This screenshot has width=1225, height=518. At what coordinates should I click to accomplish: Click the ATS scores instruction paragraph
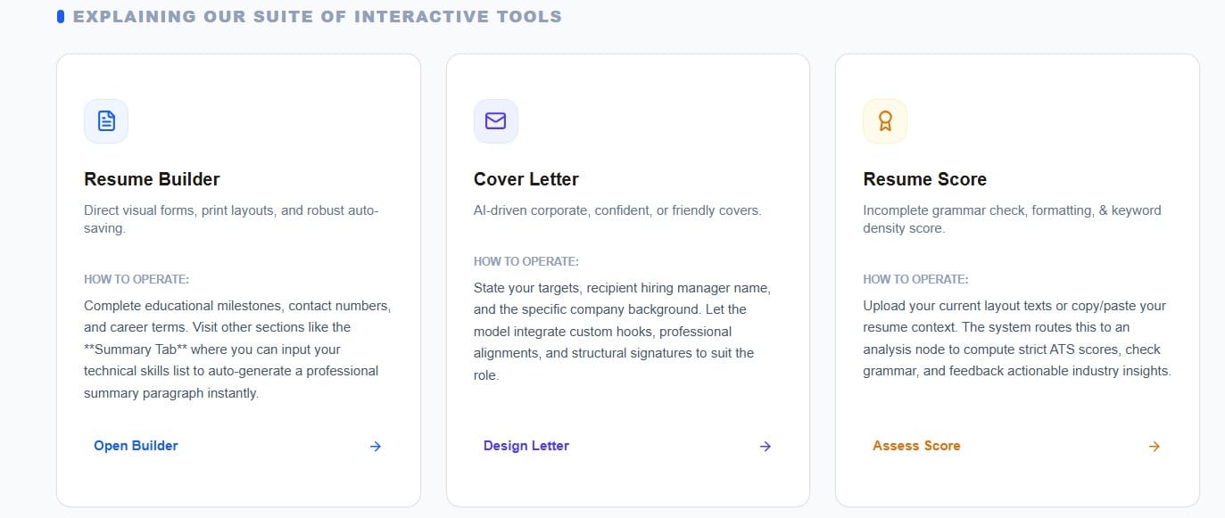point(1017,339)
